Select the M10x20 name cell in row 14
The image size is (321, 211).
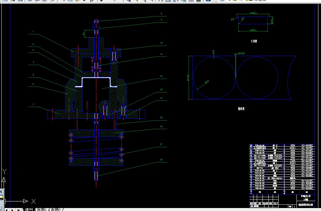point(275,156)
